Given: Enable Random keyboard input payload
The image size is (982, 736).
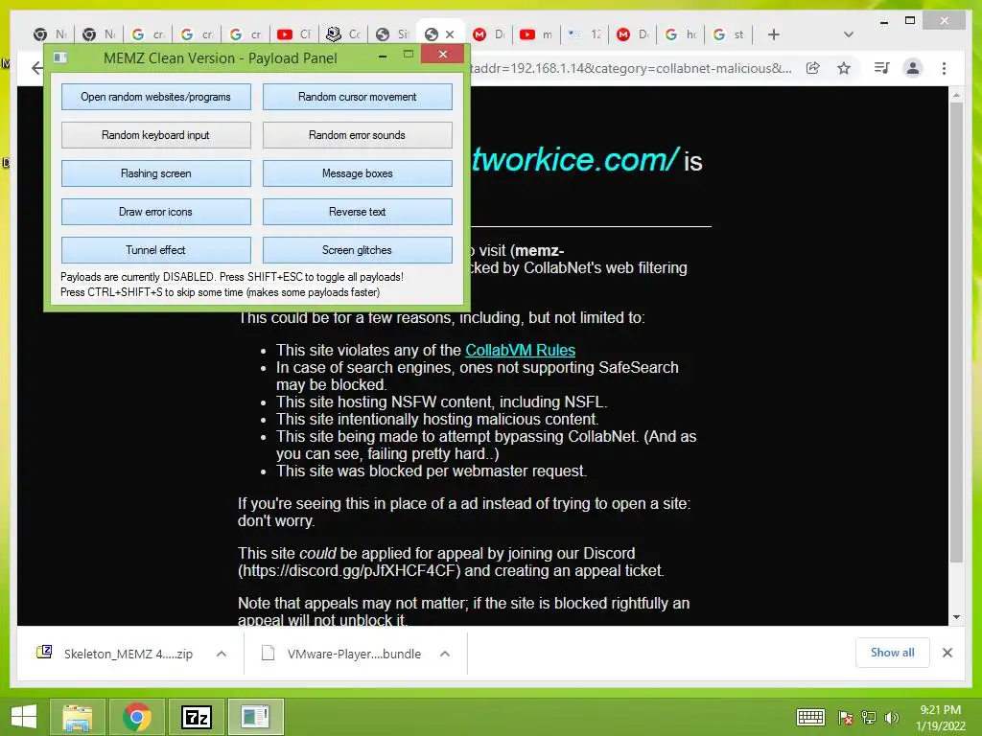Looking at the screenshot, I should [156, 135].
